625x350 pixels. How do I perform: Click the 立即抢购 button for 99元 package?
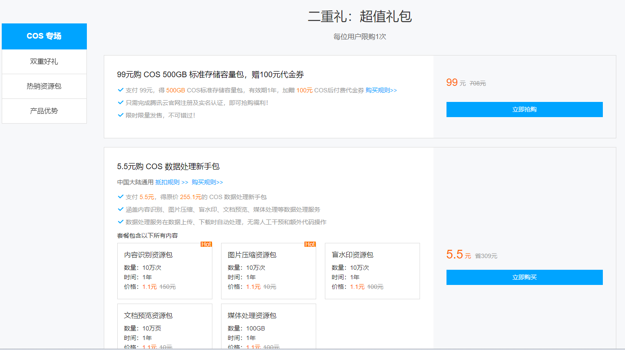point(524,109)
